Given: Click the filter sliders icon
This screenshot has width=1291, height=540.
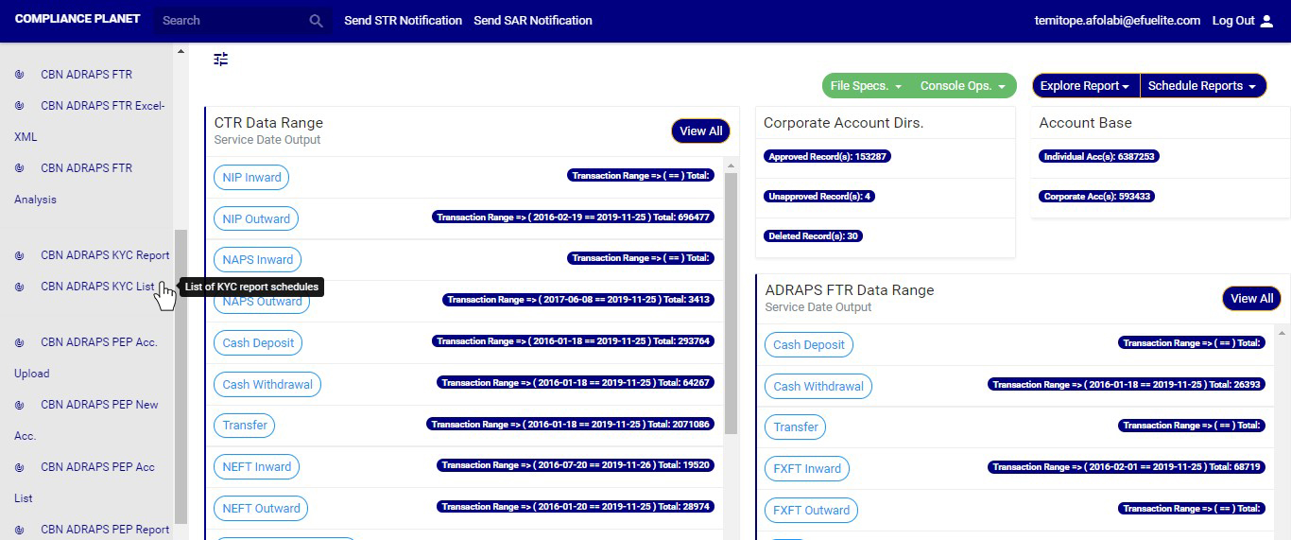Looking at the screenshot, I should tap(221, 60).
